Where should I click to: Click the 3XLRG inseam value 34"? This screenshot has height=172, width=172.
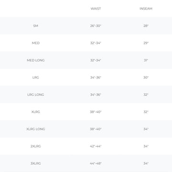[146, 163]
